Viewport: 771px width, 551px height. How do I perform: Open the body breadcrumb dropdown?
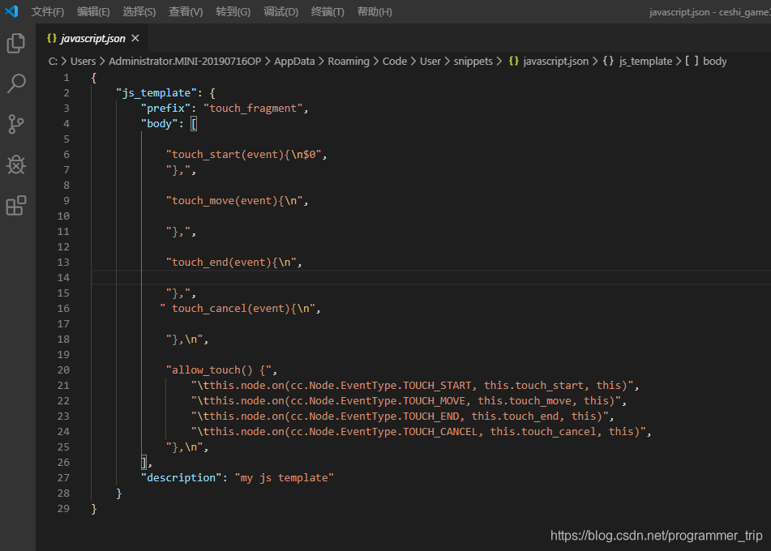pos(714,61)
